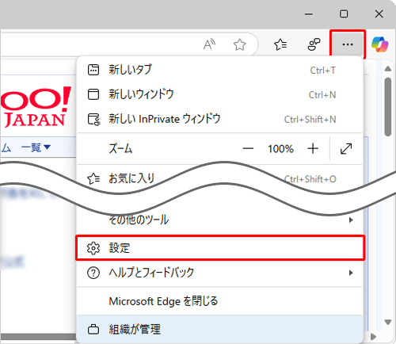Open 新しい InPrivate ウィンドウ entry
This screenshot has width=396, height=344.
click(220, 119)
